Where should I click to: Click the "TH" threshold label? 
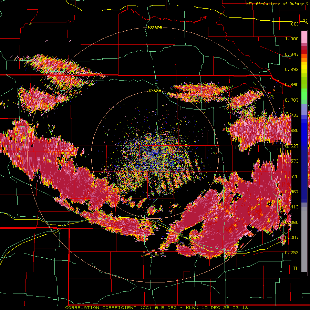pyautogui.click(x=296, y=268)
